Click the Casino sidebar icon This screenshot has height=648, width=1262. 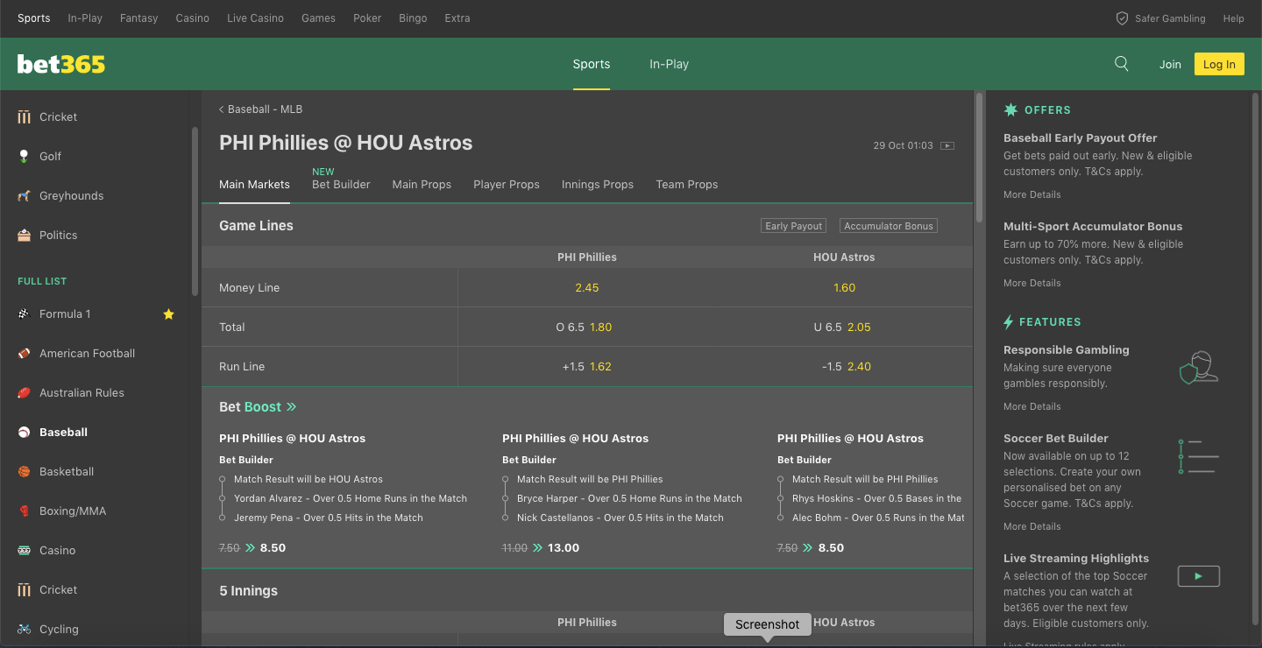(24, 550)
